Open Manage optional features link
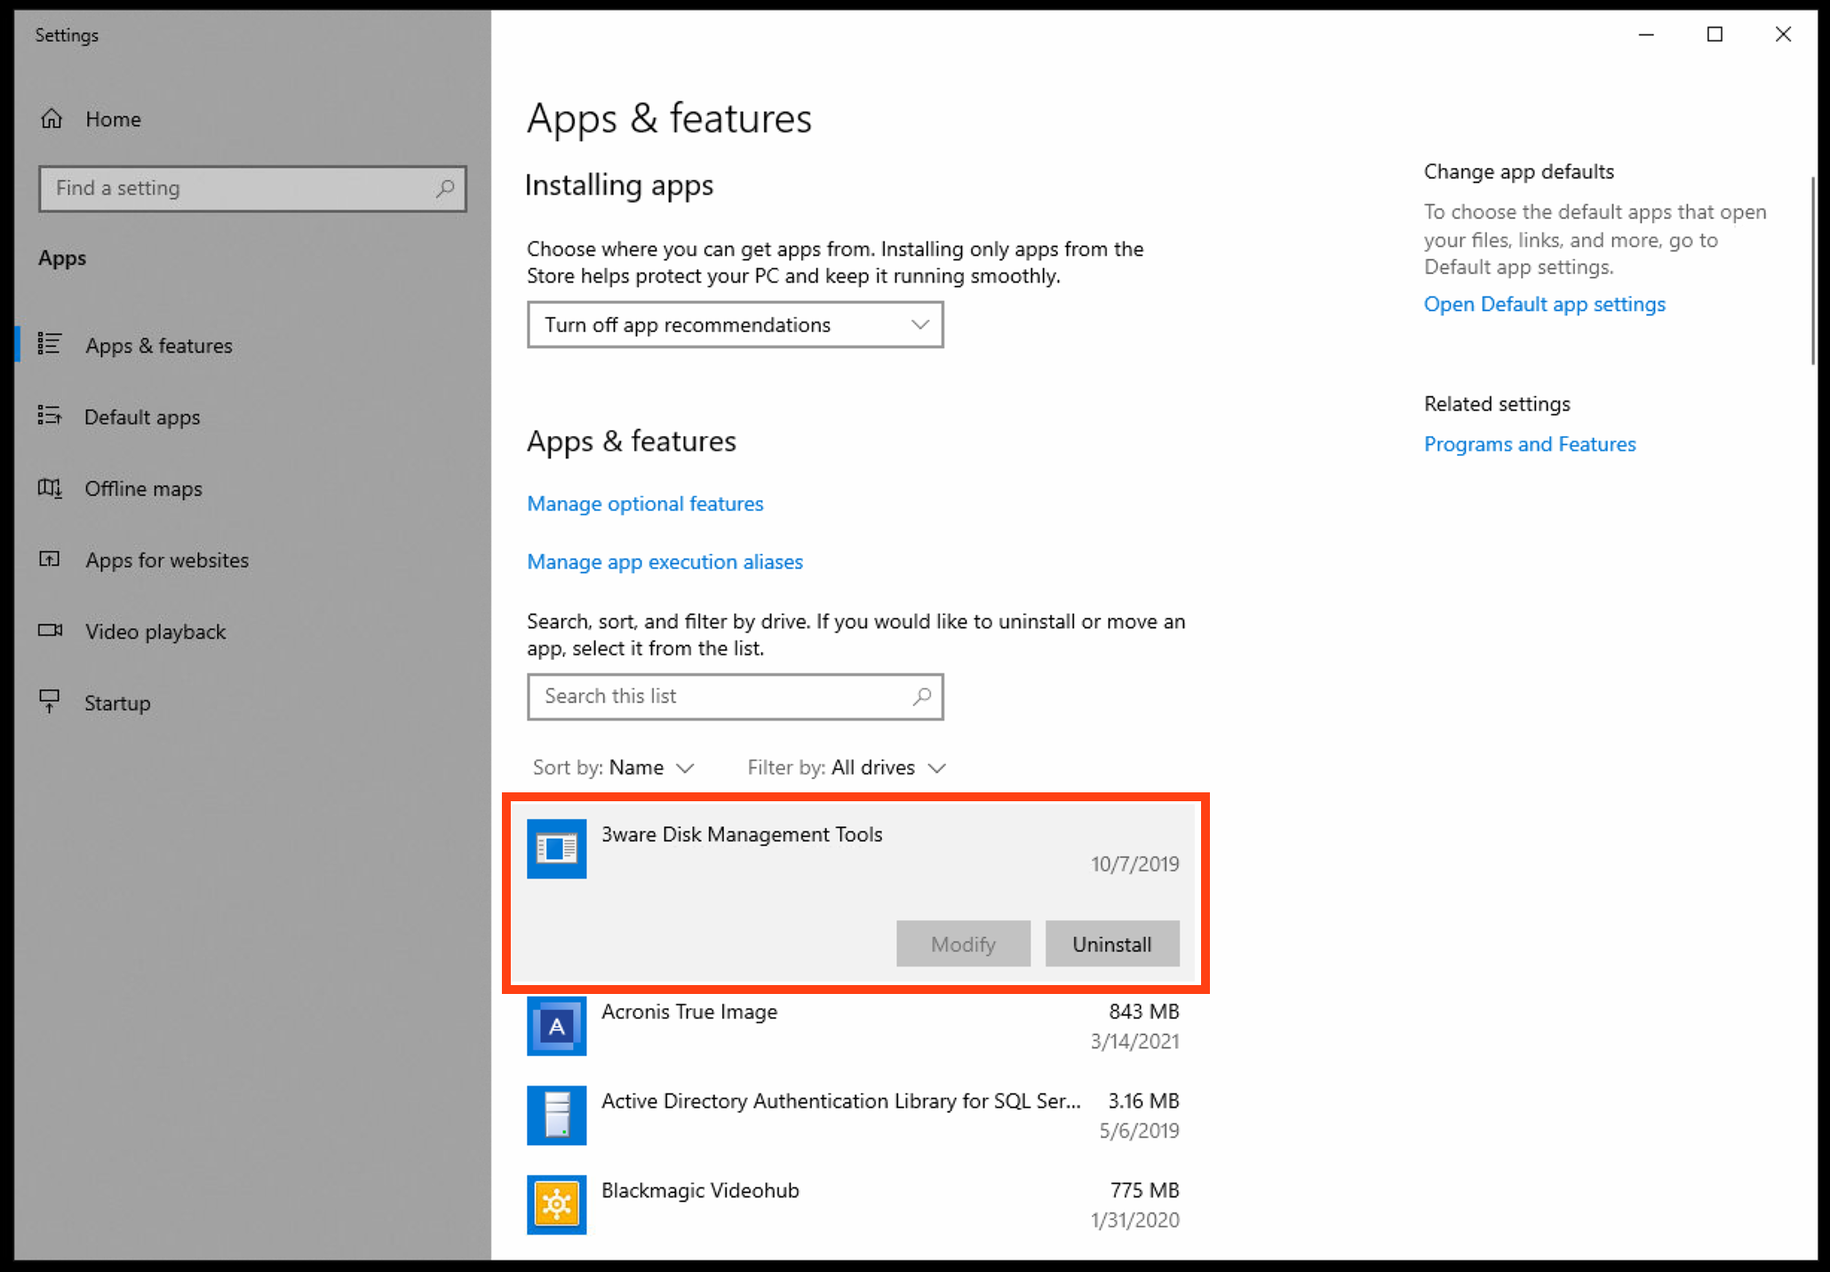This screenshot has width=1830, height=1272. pos(645,504)
